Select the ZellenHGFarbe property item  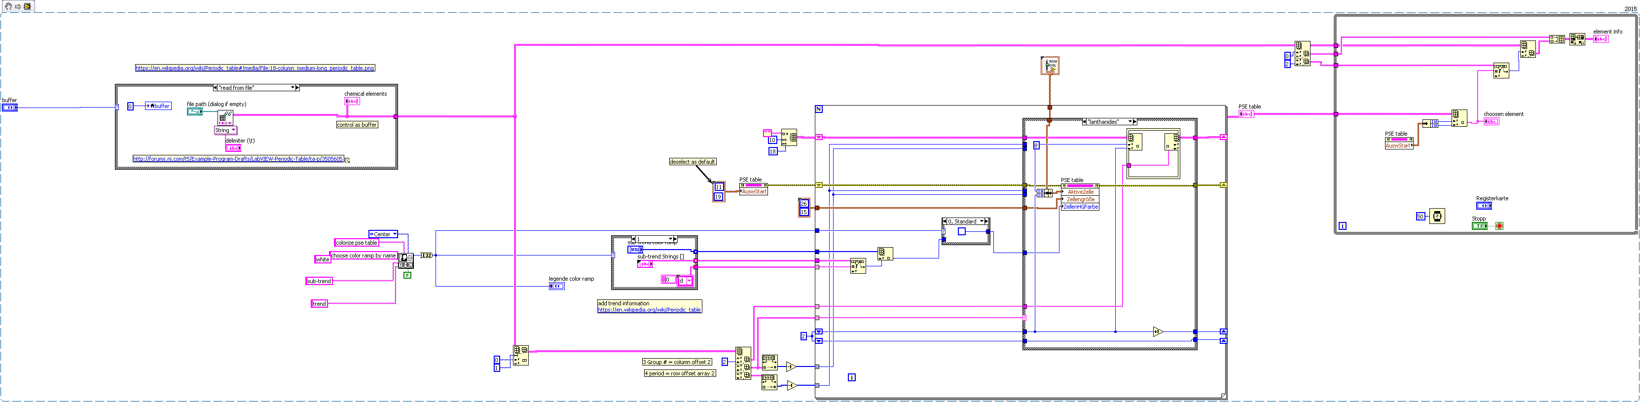(x=1080, y=207)
